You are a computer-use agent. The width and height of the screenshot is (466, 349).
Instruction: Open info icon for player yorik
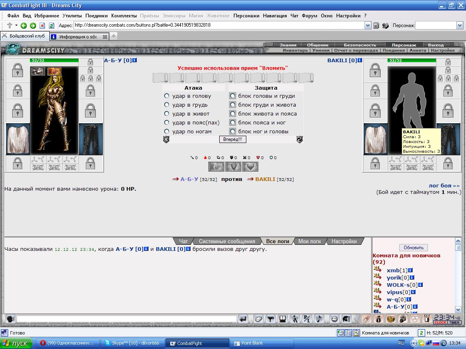pos(412,278)
